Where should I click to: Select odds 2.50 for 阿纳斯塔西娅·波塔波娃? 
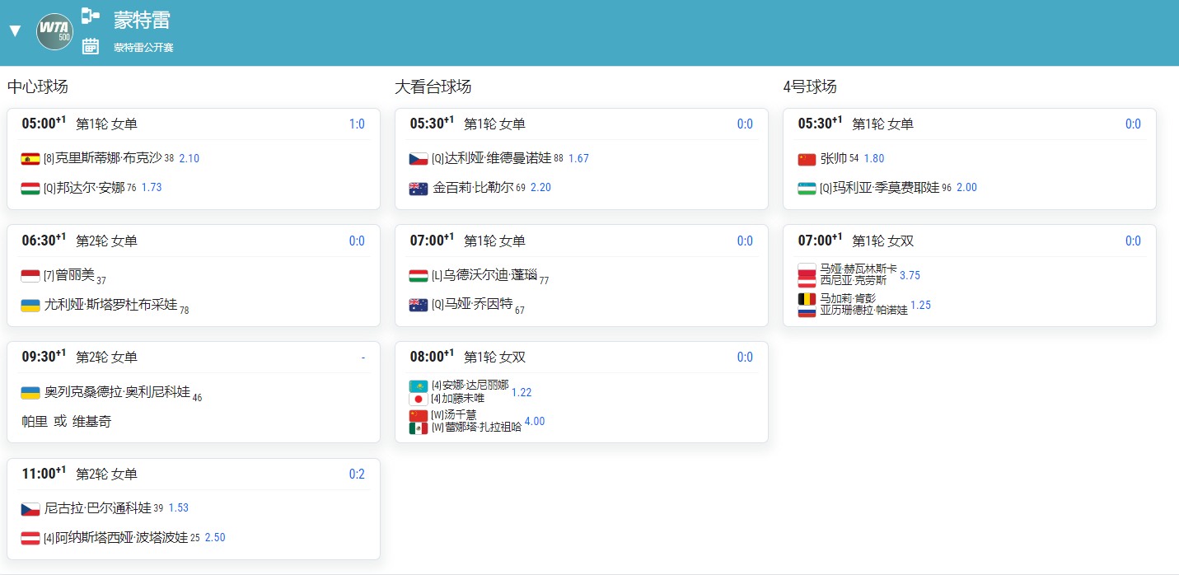pyautogui.click(x=215, y=537)
